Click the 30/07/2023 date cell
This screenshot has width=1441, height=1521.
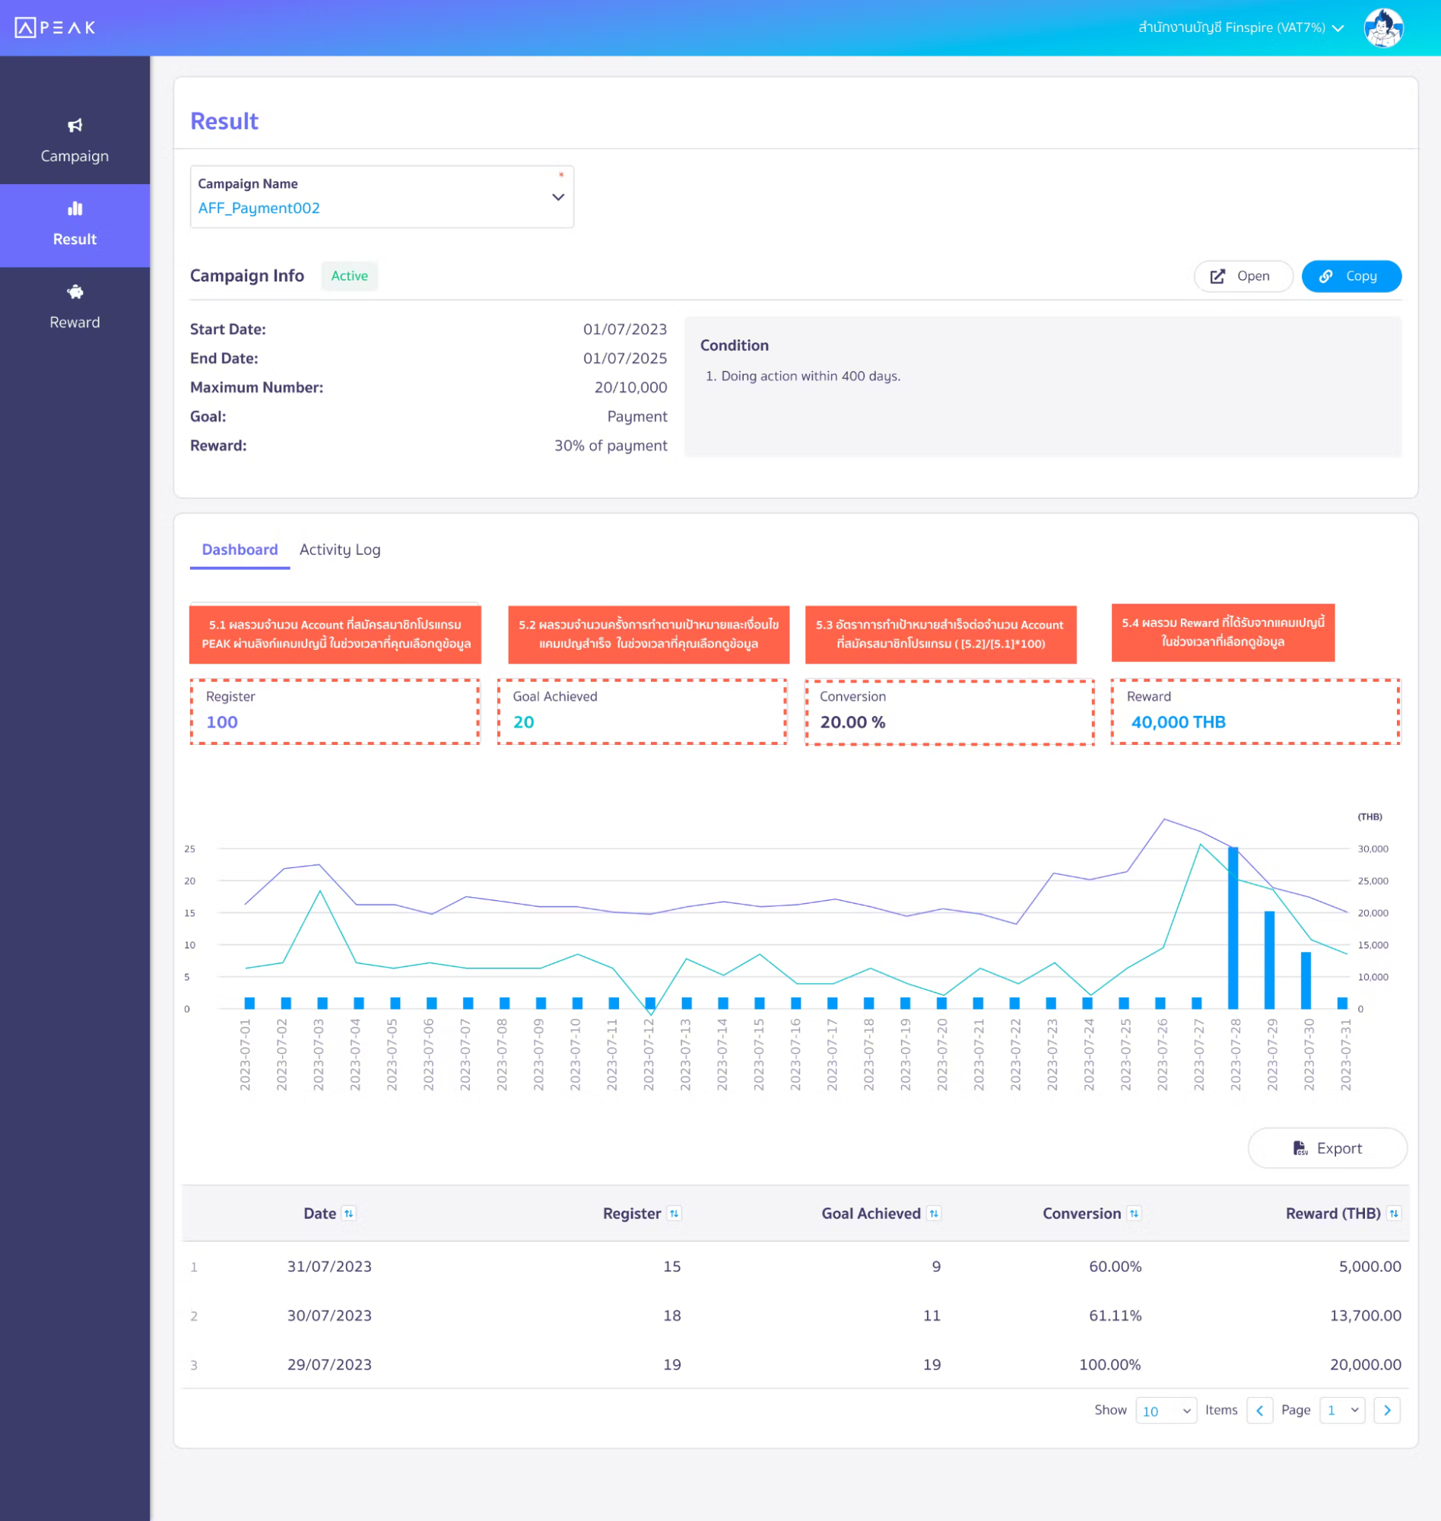(329, 1315)
